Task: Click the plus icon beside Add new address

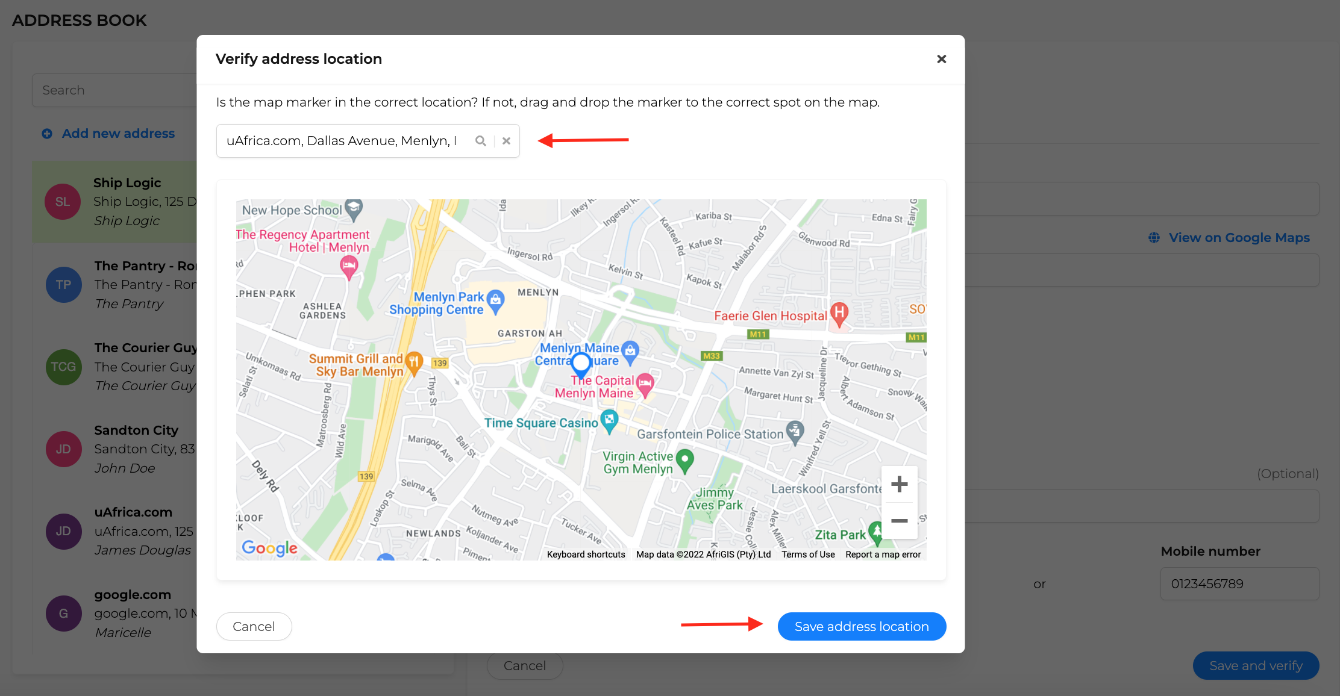Action: click(x=47, y=134)
